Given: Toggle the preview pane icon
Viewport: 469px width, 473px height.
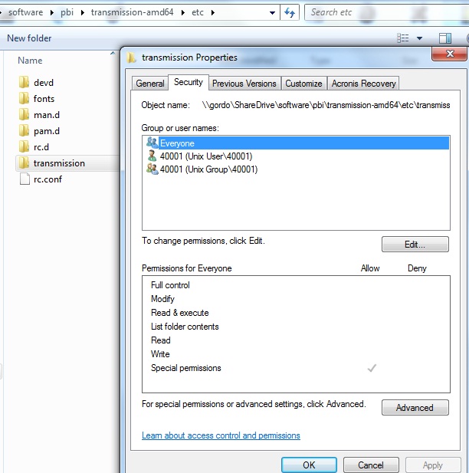Looking at the screenshot, I should [445, 38].
